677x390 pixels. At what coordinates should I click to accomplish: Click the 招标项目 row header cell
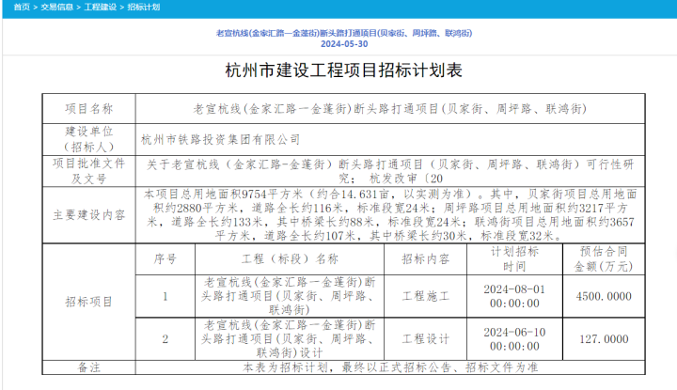click(88, 302)
